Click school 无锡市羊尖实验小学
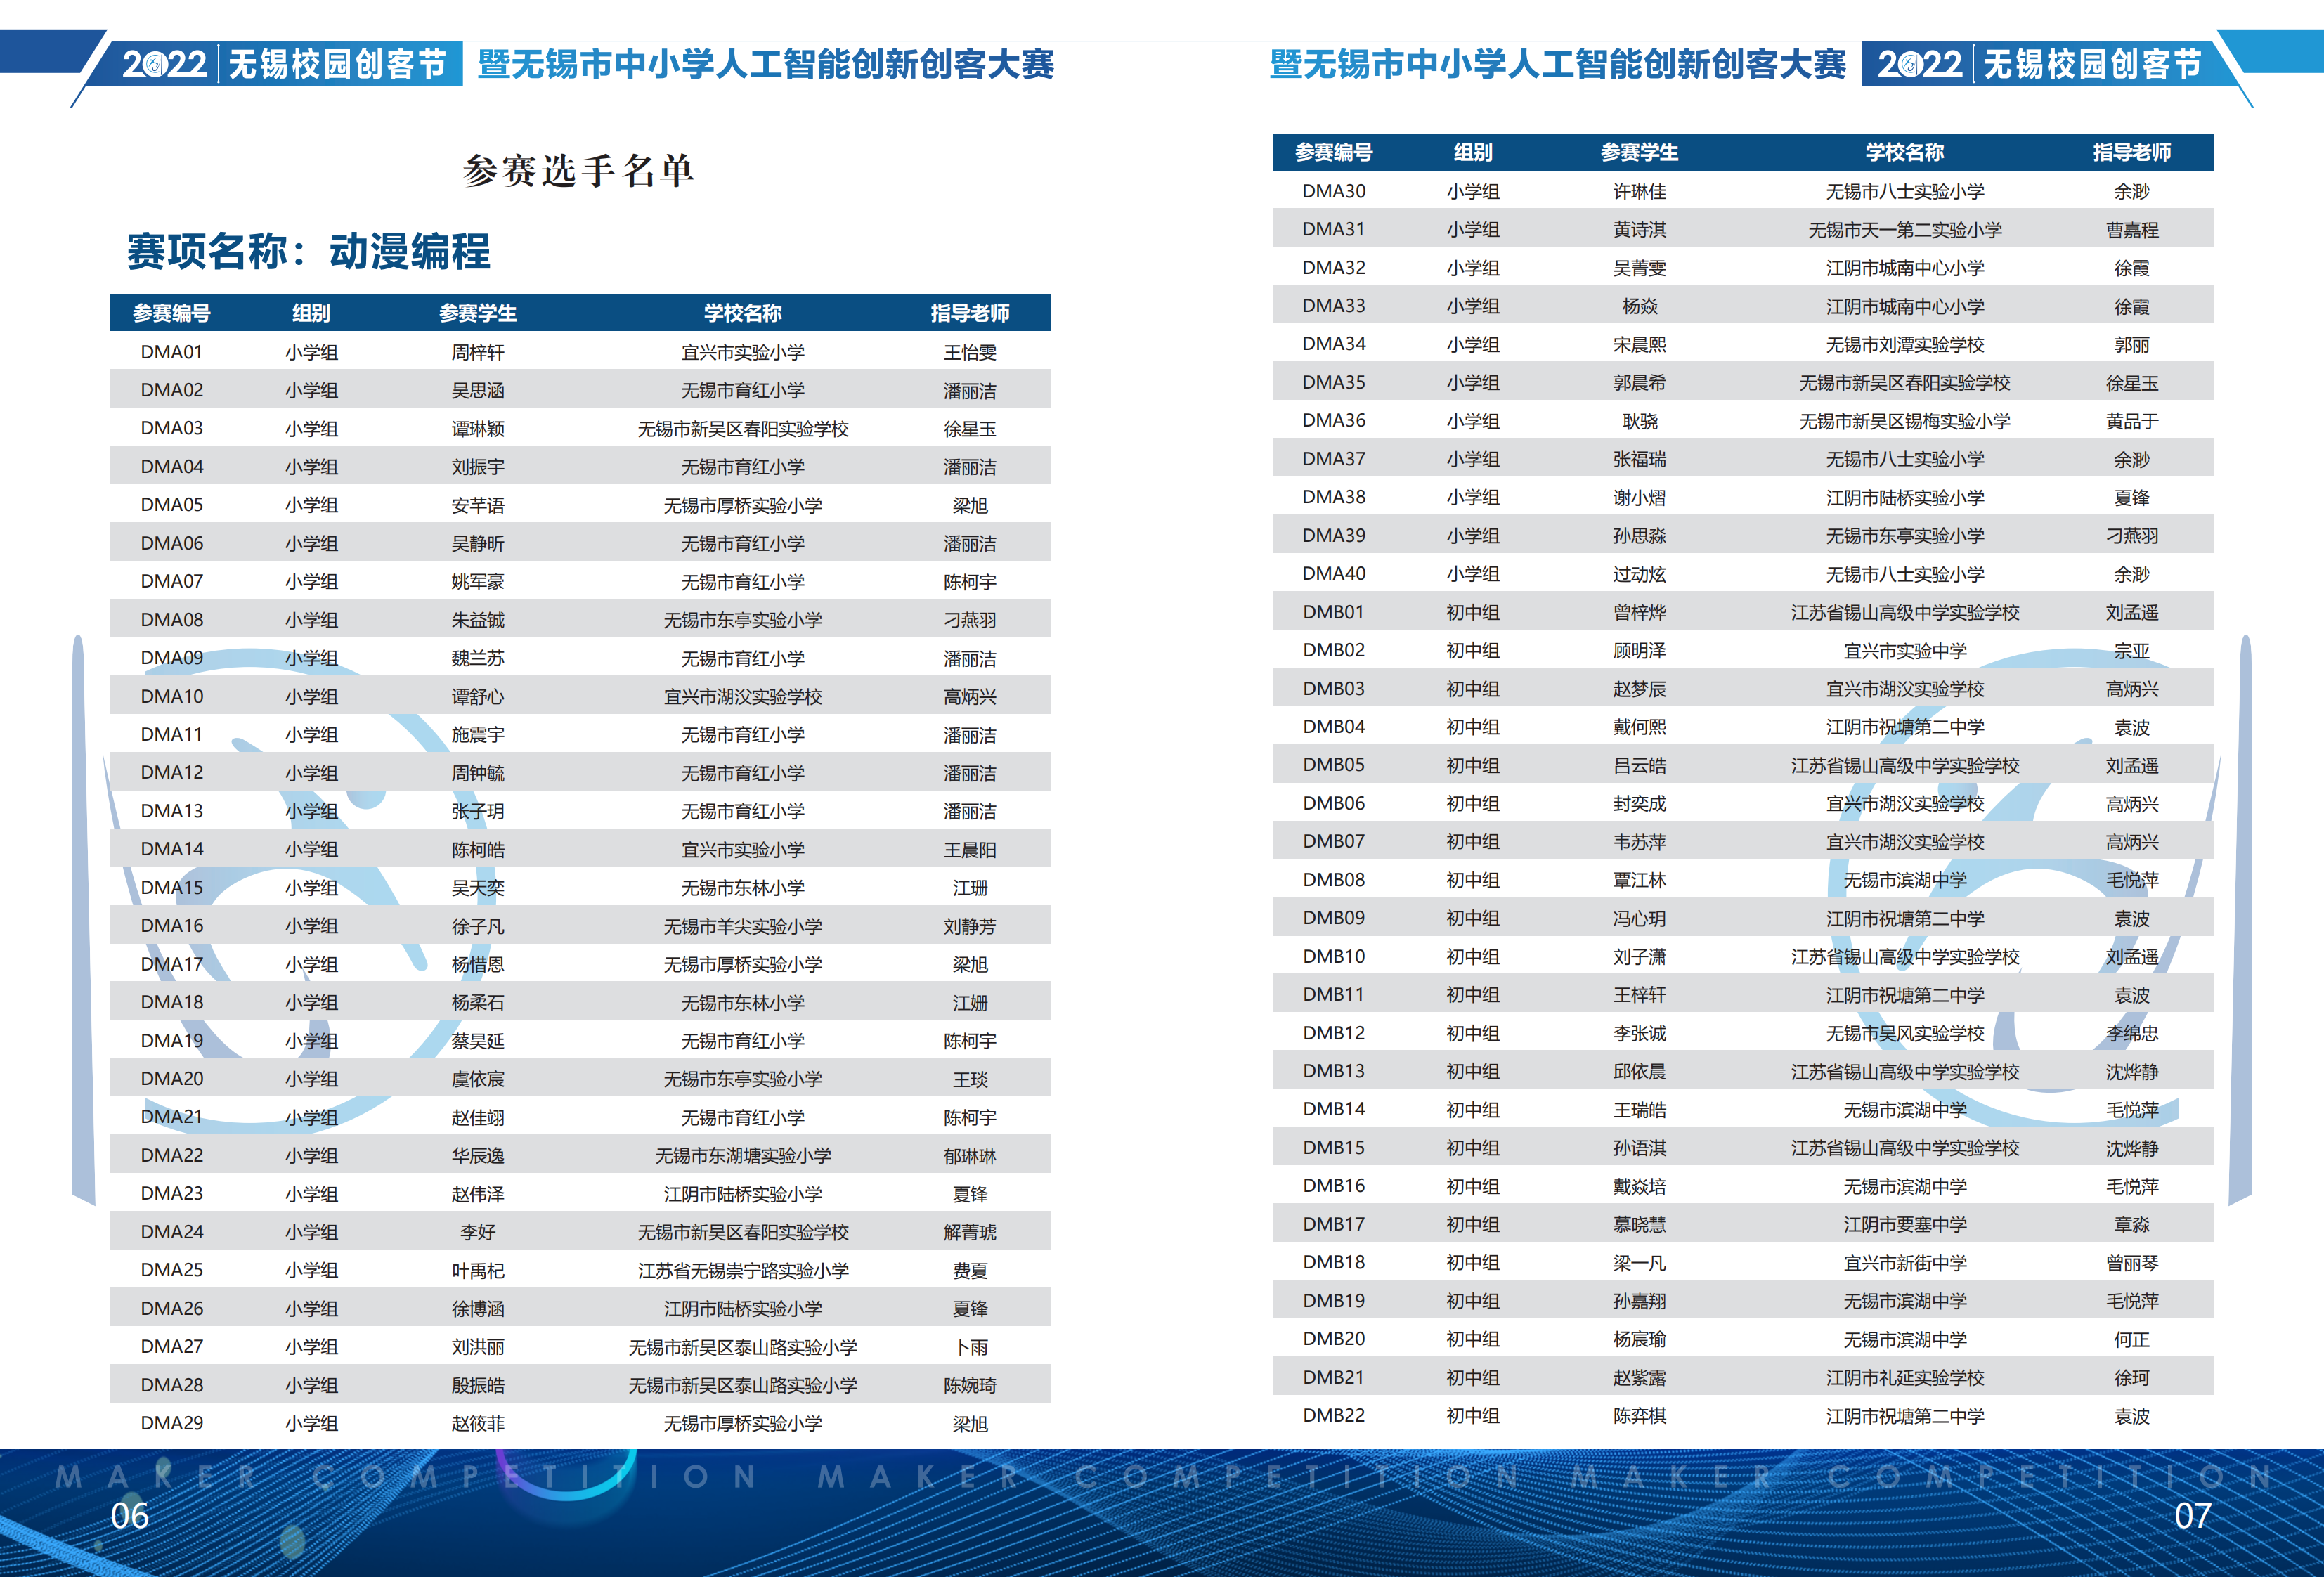This screenshot has width=2324, height=1577. pyautogui.click(x=743, y=926)
